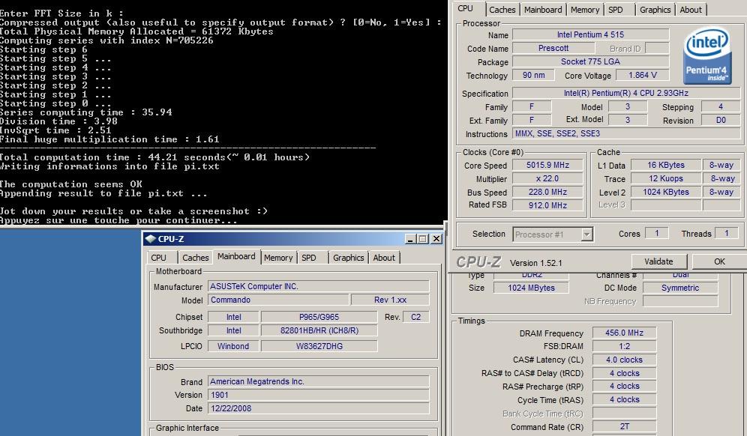747x436 pixels.
Task: Open Graphics tab in top CPU-Z window
Action: point(655,10)
